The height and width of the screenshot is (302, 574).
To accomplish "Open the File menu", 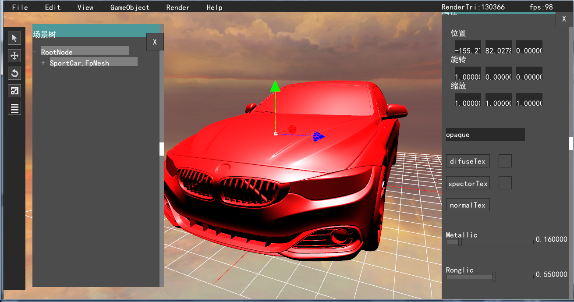I will (20, 7).
